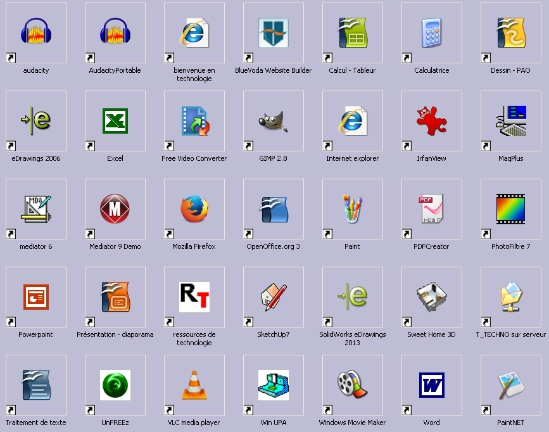Click the "BlueVoda Website Builder" label
Screen dimensions: 549x432
[274, 70]
